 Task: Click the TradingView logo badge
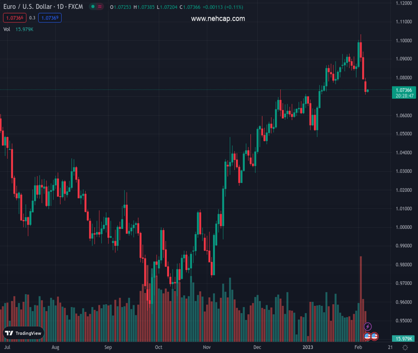(x=24, y=333)
